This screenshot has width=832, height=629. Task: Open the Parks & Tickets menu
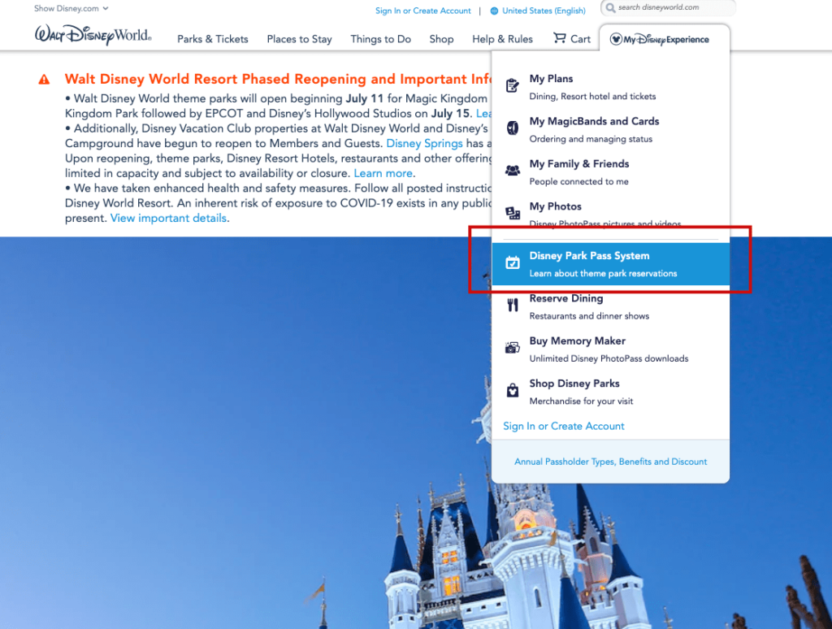click(213, 39)
